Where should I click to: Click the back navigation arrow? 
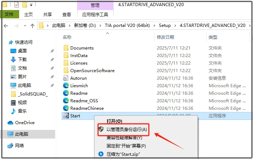pyautogui.click(x=6, y=26)
